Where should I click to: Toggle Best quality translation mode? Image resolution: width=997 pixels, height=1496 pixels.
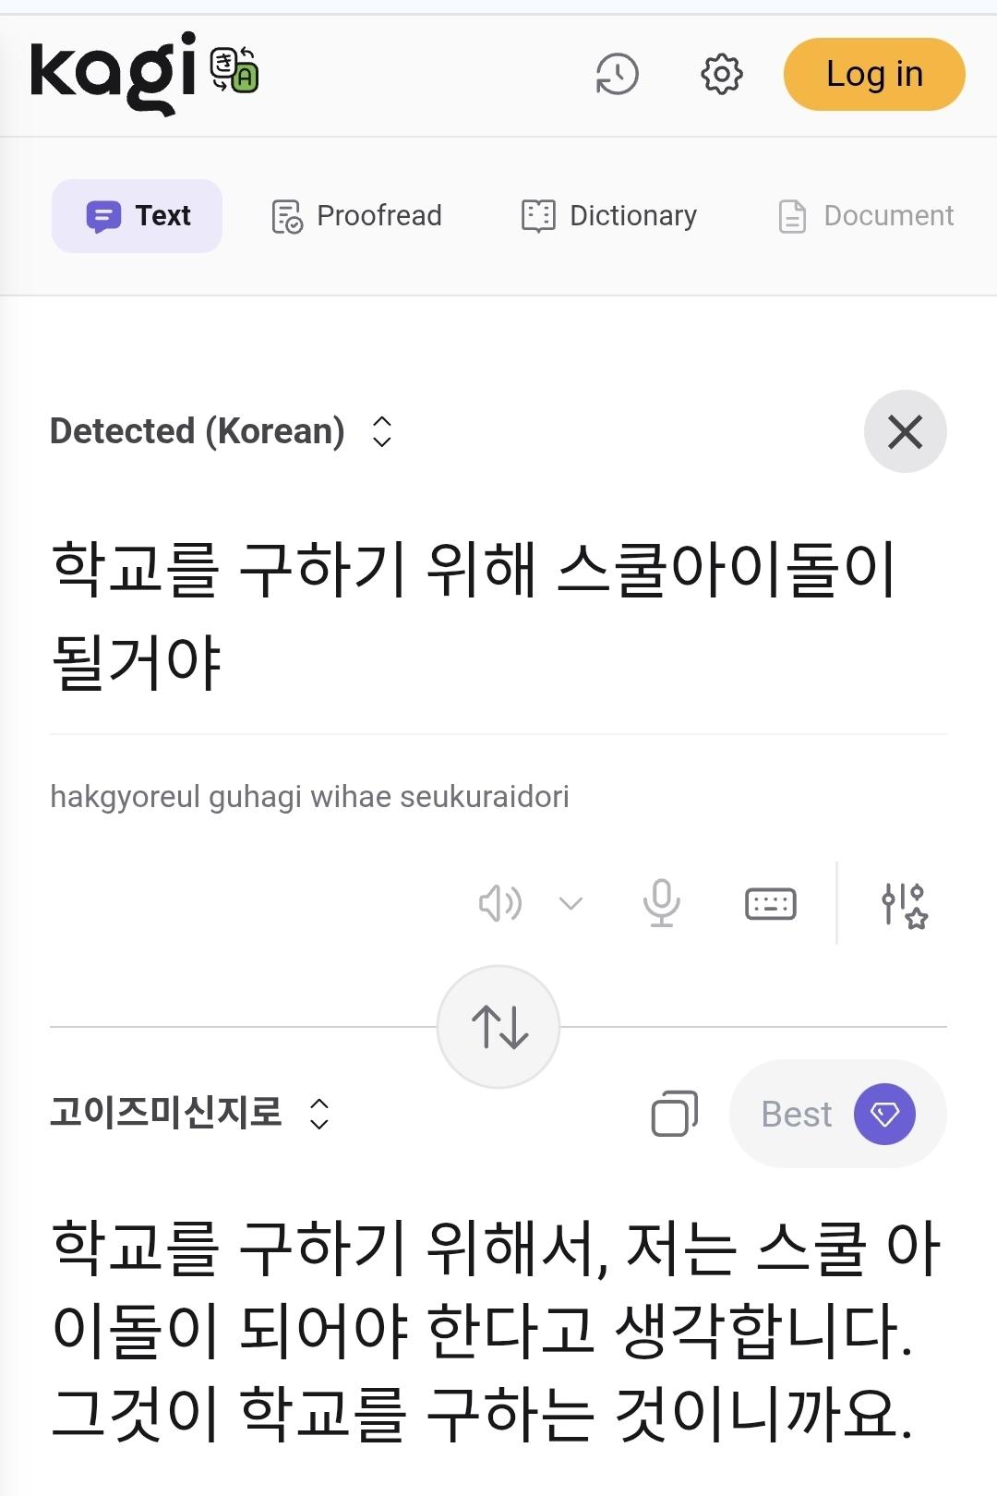point(837,1114)
